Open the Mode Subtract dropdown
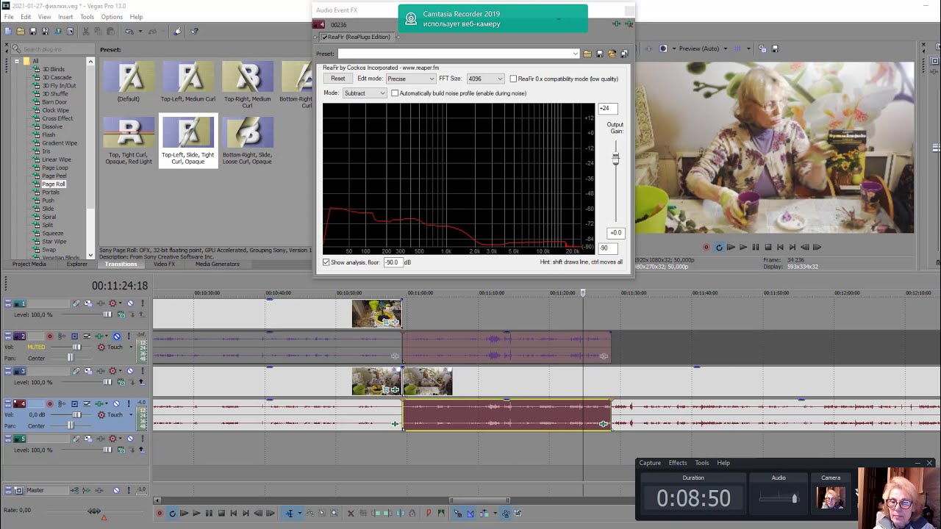 pyautogui.click(x=365, y=93)
